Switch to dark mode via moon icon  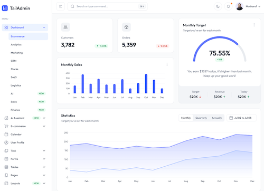point(218,6)
